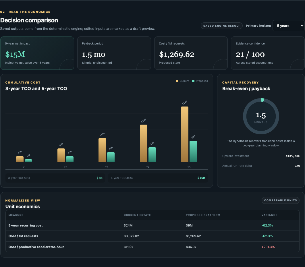The image size is (305, 267).
Task: Click the Unit economics title
Action: (22, 206)
